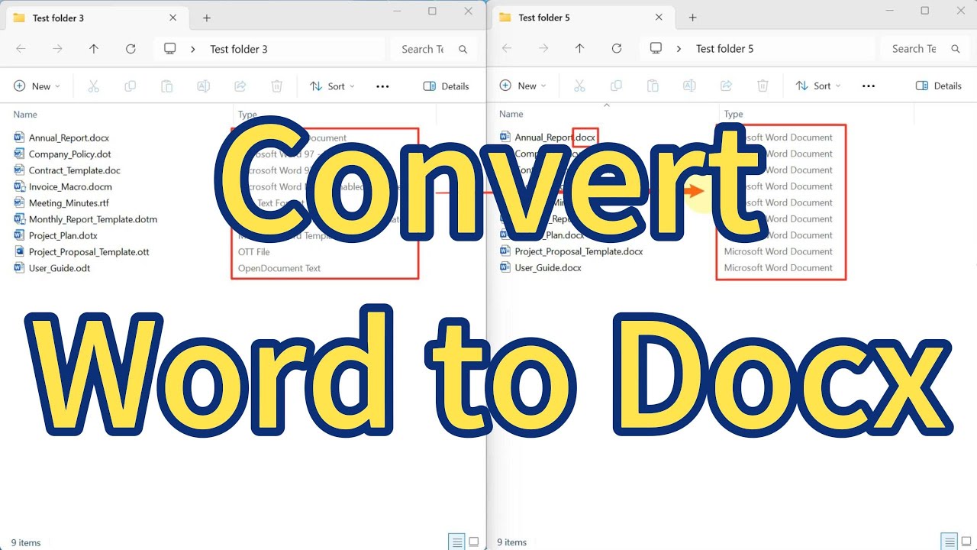The image size is (977, 550).
Task: Click Copy icon in Test folder 5 toolbar
Action: point(616,86)
